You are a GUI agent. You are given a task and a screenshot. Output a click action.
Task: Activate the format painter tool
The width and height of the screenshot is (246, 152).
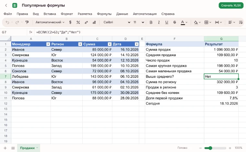(27, 22)
